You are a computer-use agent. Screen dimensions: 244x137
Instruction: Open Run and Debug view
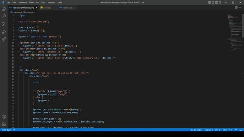coord(4,32)
